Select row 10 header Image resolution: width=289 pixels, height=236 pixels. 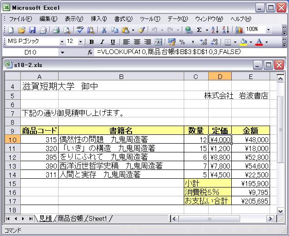[x=12, y=139]
